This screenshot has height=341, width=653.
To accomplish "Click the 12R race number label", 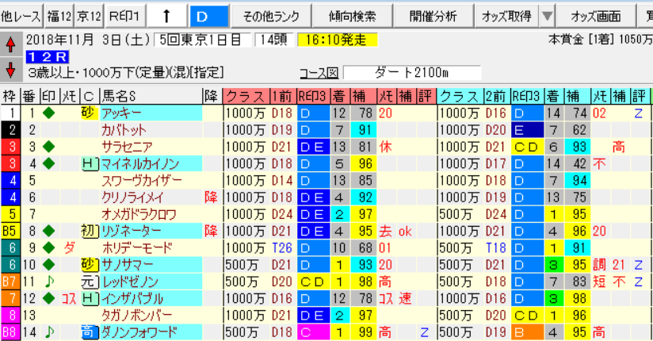I will coord(47,56).
